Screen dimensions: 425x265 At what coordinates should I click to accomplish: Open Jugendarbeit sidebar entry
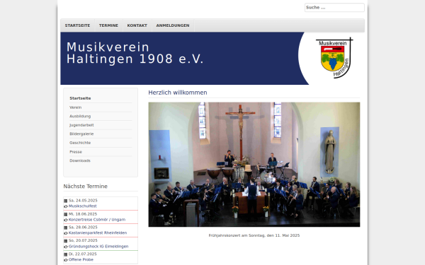click(x=81, y=125)
